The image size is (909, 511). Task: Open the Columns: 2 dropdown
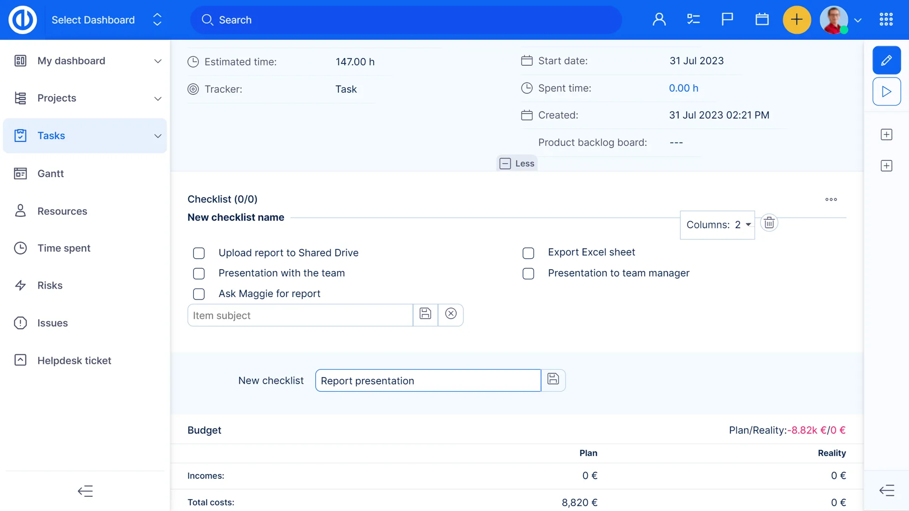pyautogui.click(x=718, y=225)
